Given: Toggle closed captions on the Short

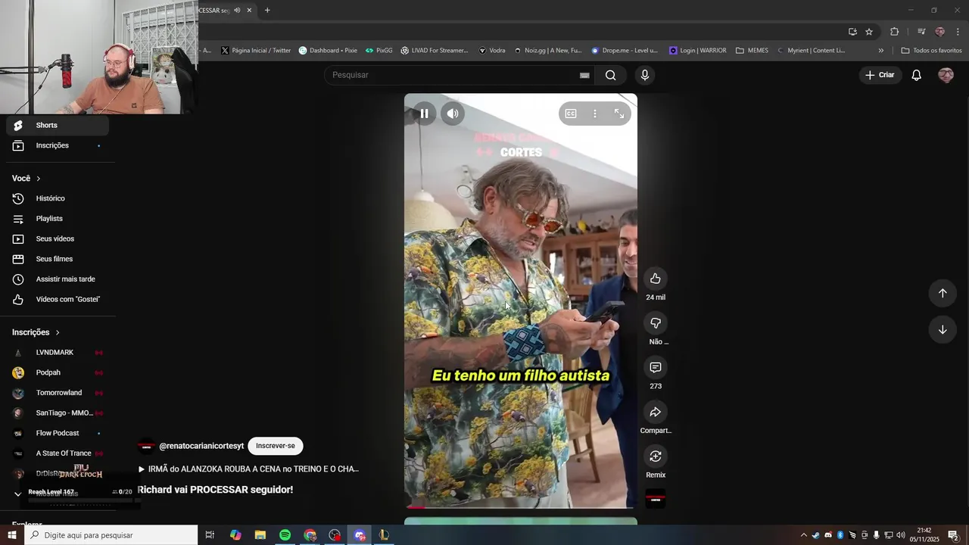Looking at the screenshot, I should pos(571,114).
